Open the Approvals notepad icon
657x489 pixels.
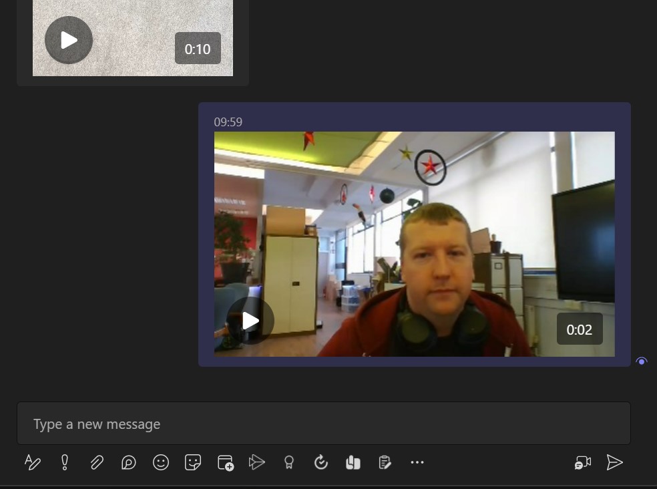(385, 462)
